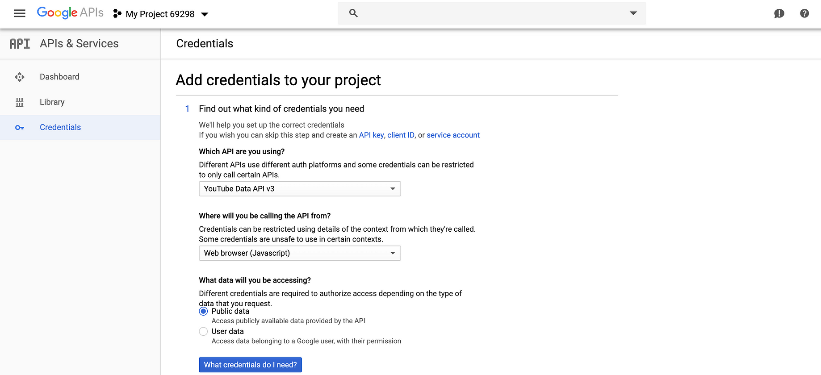Click the project hexagon icon
The image size is (821, 375).
117,14
